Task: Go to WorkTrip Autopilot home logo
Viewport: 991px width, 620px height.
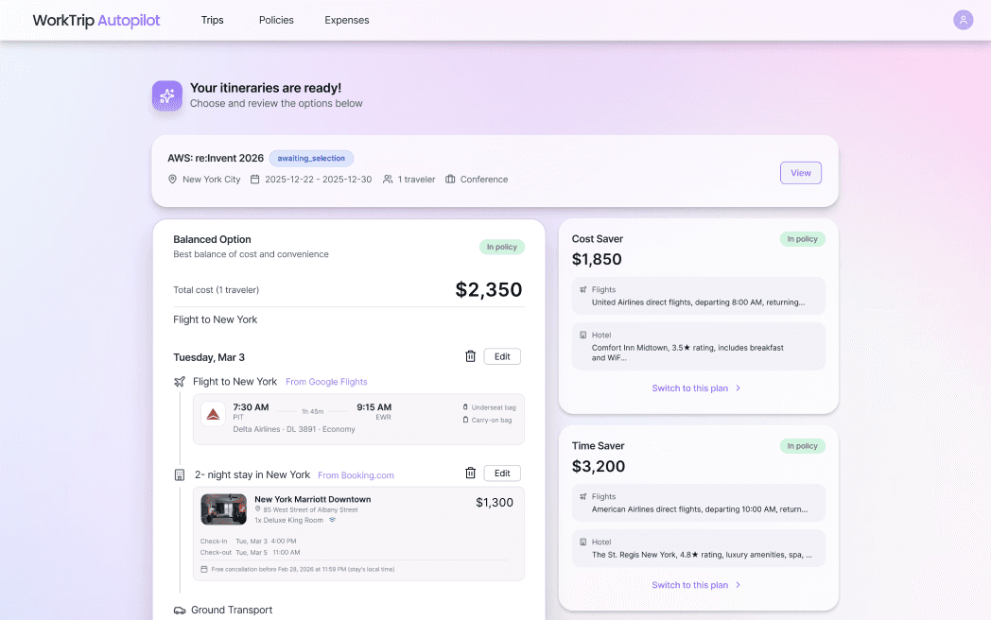Action: coord(96,20)
